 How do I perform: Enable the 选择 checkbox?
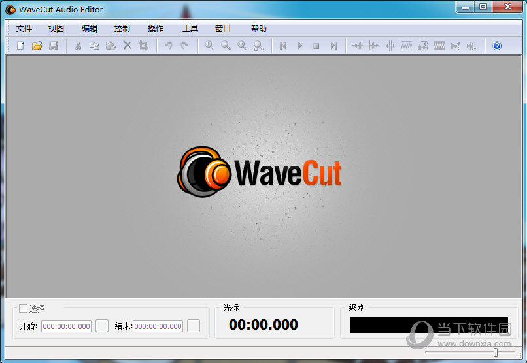pos(23,308)
